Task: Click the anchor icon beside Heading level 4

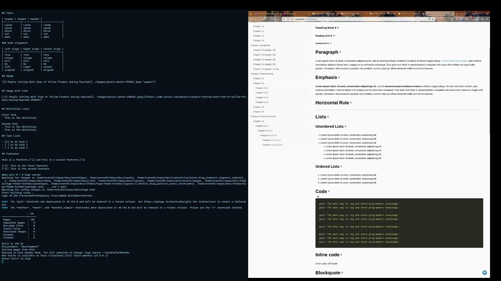Action: point(338,28)
